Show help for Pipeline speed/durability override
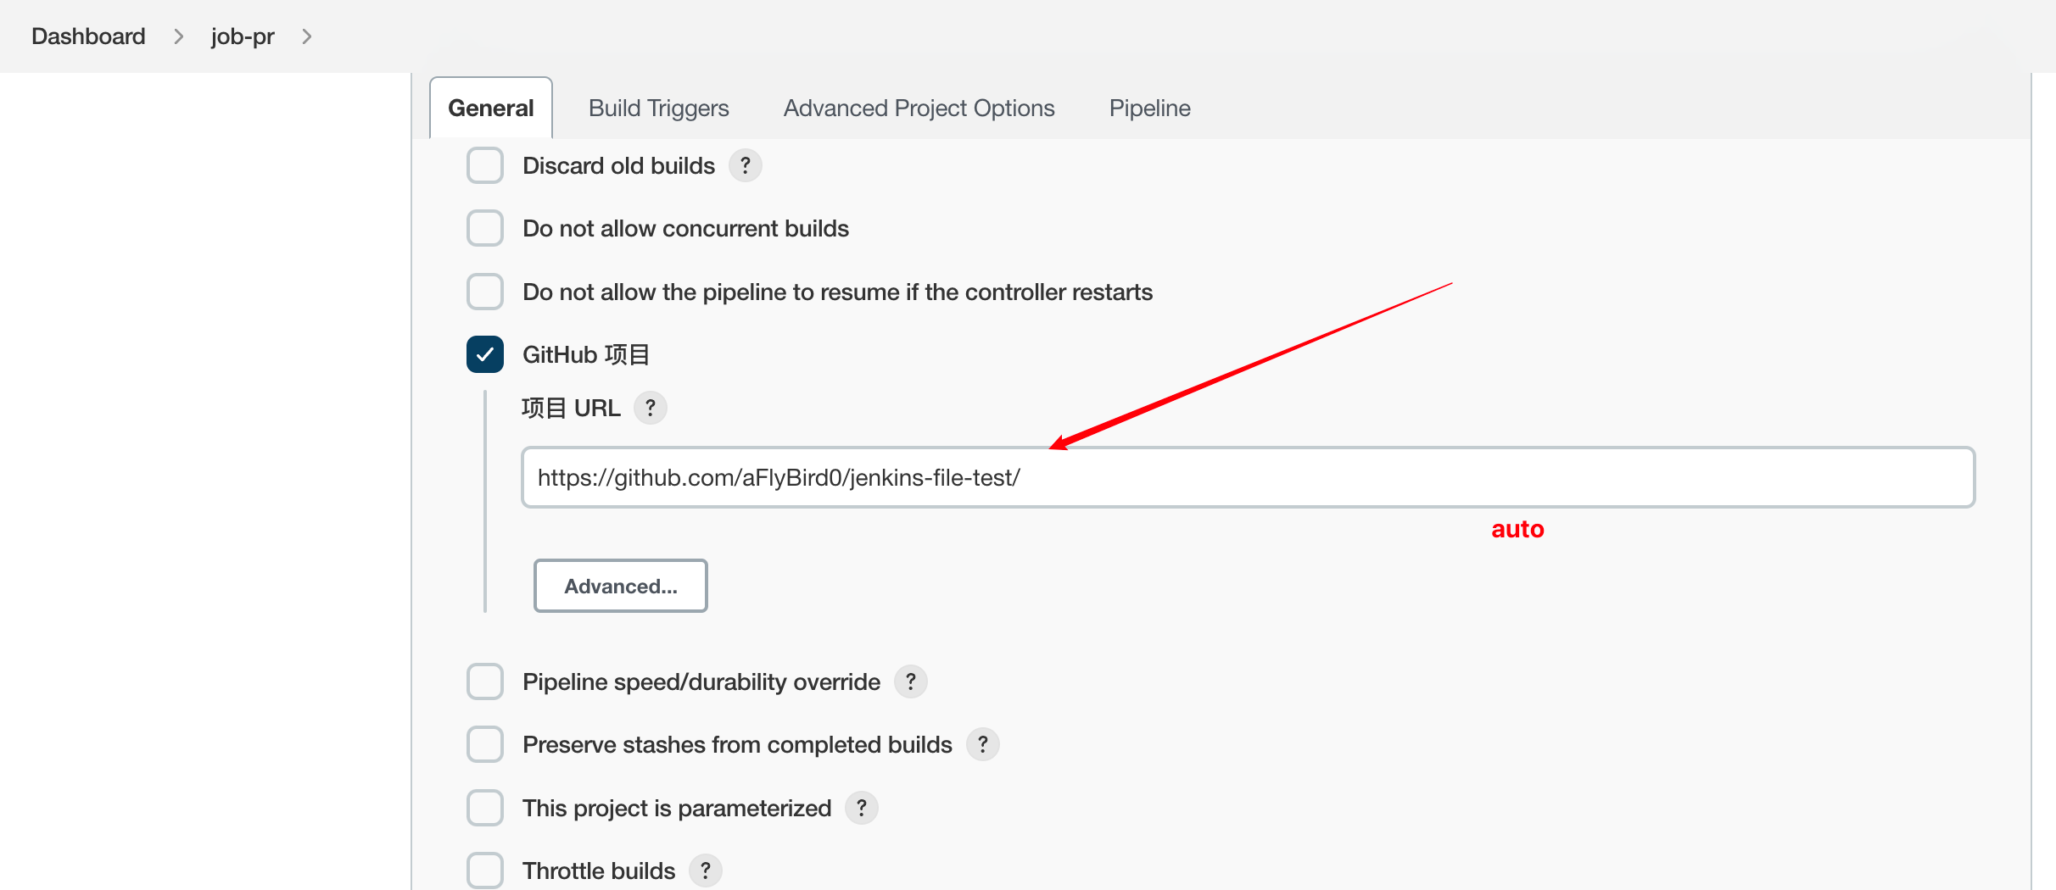The height and width of the screenshot is (890, 2056). (x=910, y=681)
